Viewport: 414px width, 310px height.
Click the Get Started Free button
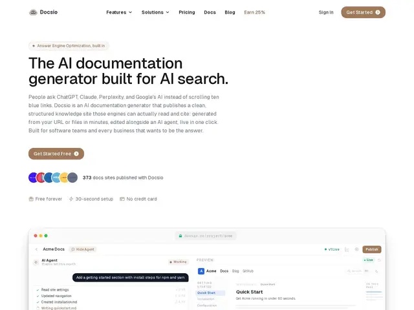tap(56, 154)
